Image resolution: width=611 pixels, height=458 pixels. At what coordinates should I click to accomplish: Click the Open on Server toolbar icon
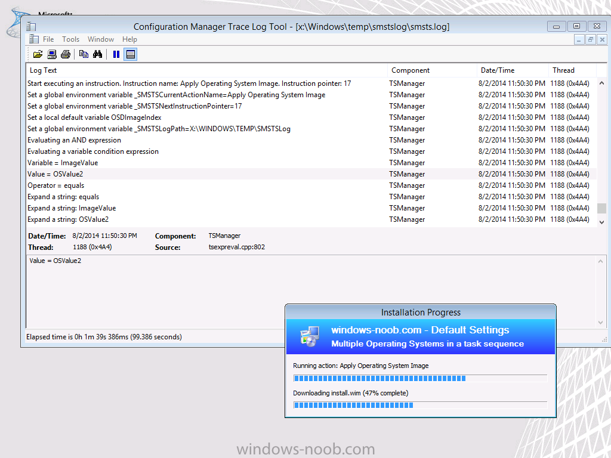[52, 54]
